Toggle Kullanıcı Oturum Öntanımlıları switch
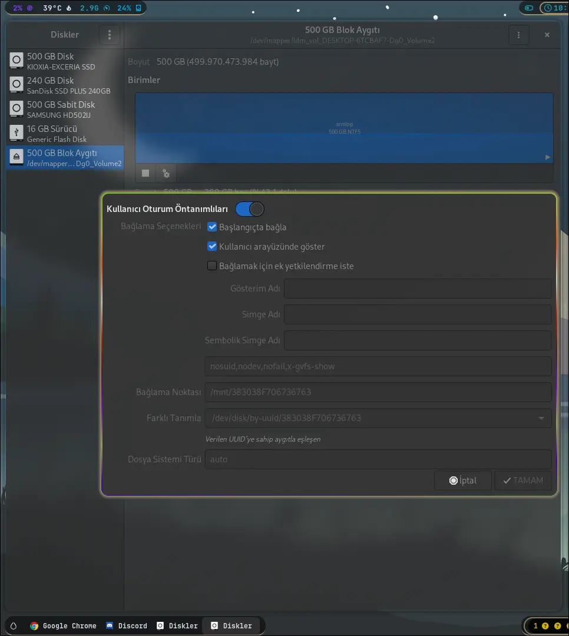The width and height of the screenshot is (569, 636). pyautogui.click(x=250, y=209)
